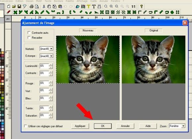Select the scissors Cut icon
192x139 pixels.
(44, 6)
